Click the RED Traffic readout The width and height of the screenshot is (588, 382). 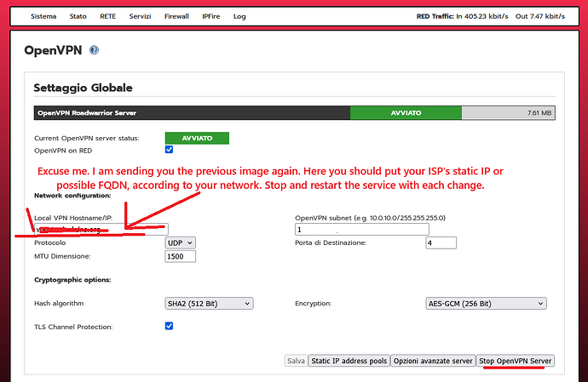(491, 16)
